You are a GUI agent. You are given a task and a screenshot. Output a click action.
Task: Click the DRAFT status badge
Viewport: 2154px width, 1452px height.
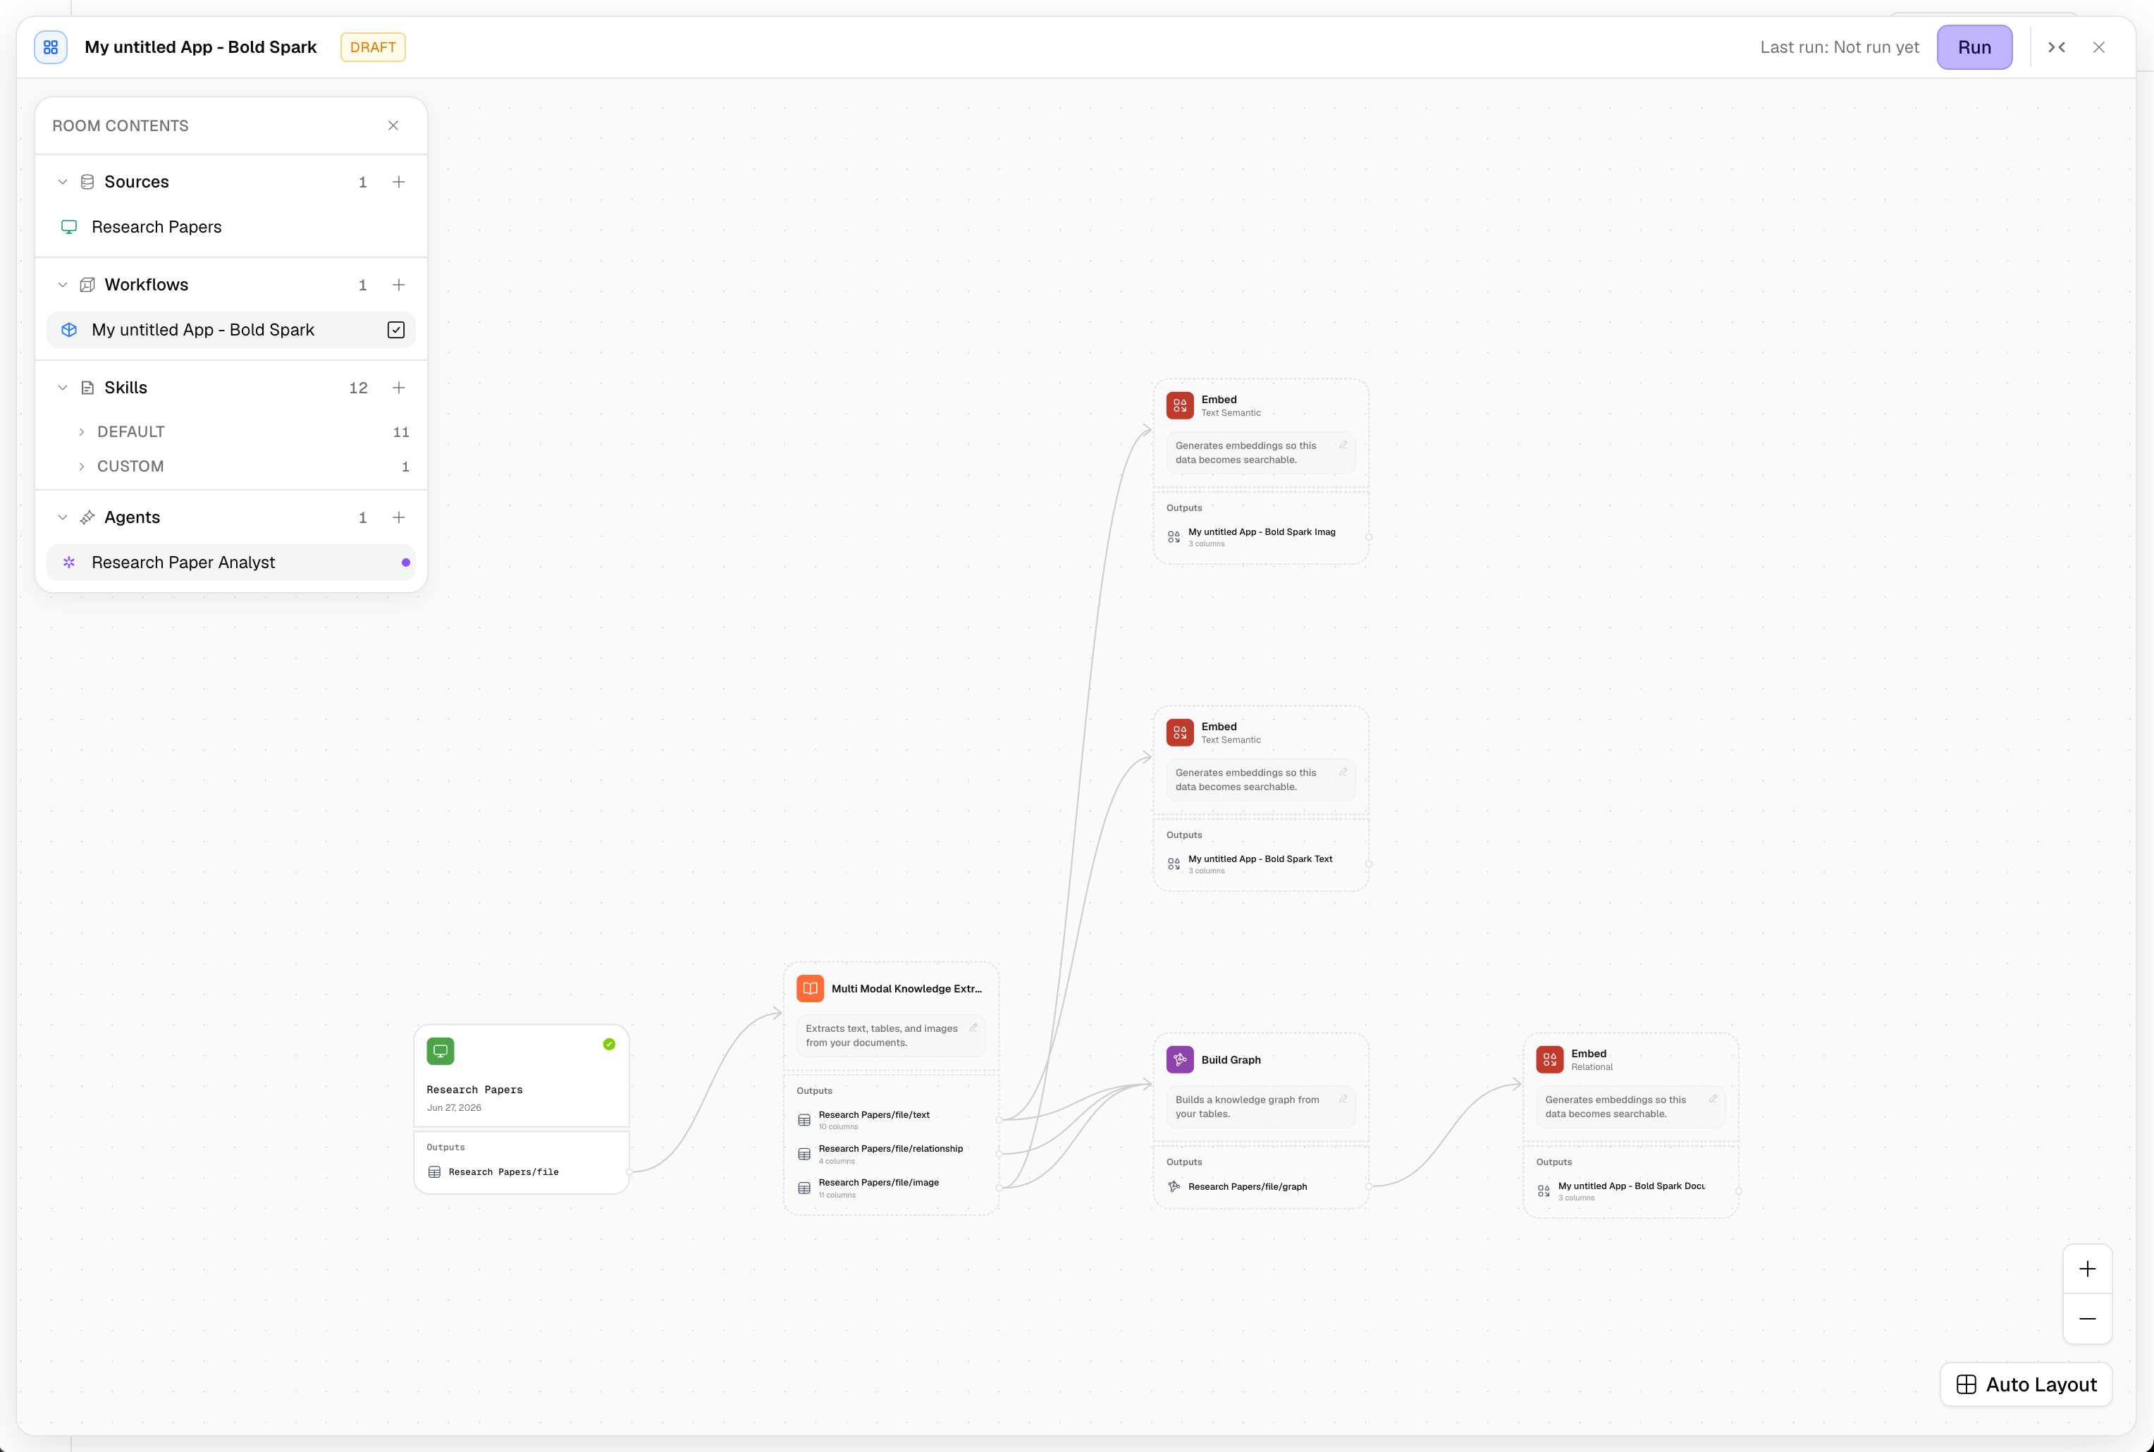(373, 47)
